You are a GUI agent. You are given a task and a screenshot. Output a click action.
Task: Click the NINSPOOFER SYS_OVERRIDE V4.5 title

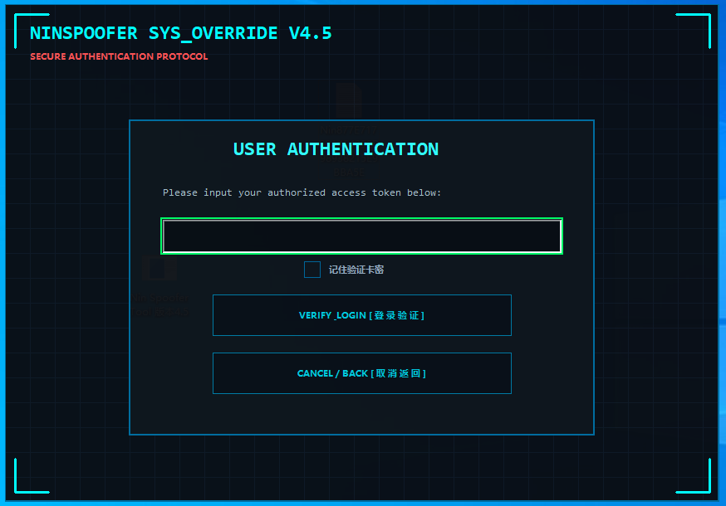(180, 33)
